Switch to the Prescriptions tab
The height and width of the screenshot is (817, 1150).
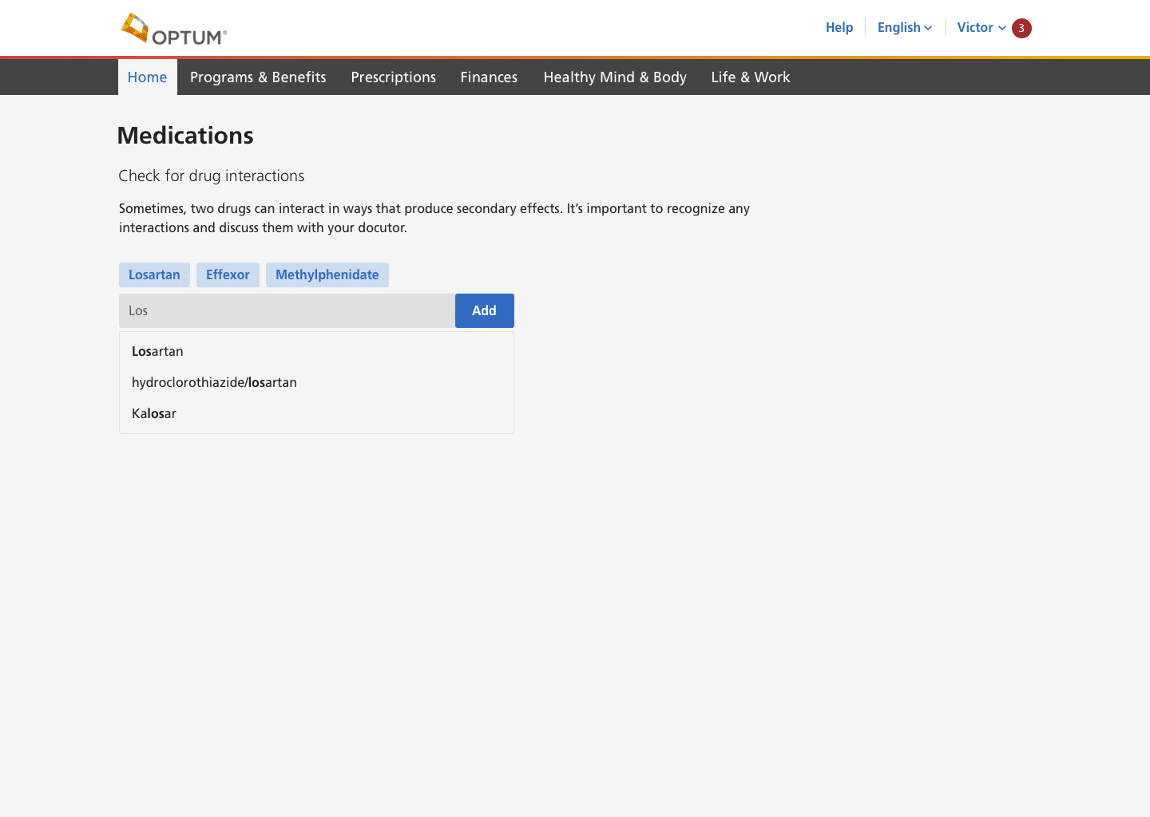point(393,77)
